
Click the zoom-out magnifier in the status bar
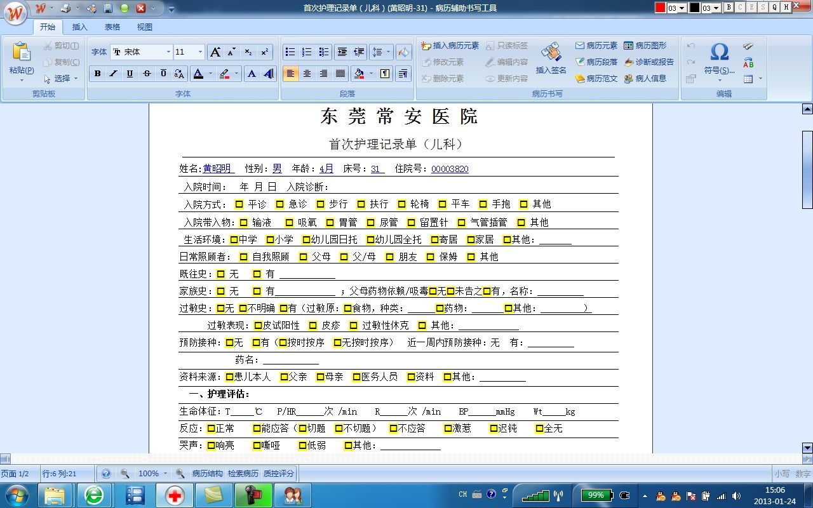tap(125, 474)
